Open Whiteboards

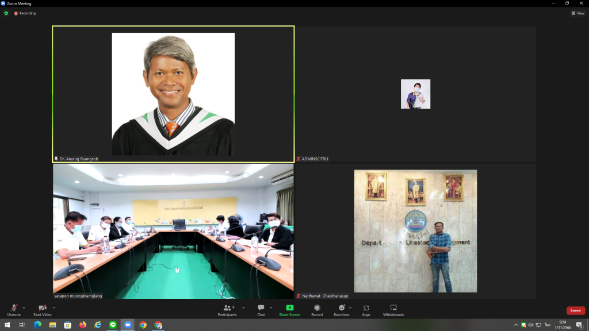click(393, 310)
